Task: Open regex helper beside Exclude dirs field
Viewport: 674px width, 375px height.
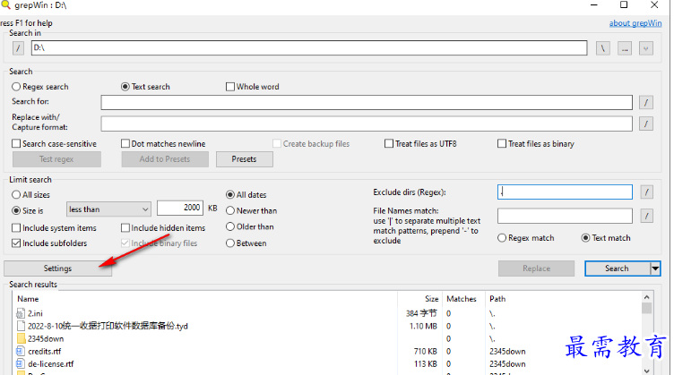Action: click(x=646, y=192)
